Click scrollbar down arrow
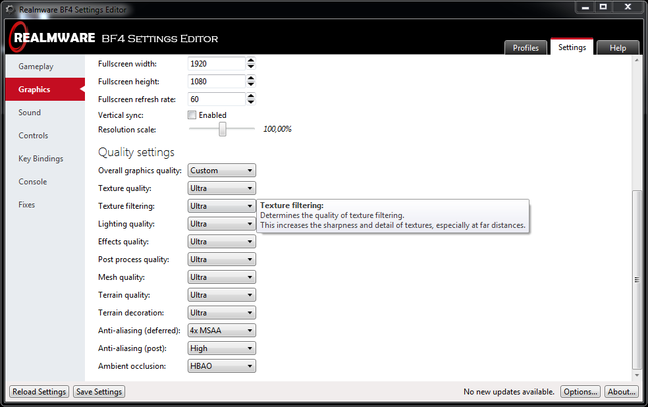Screen dimensions: 648x407 637,375
